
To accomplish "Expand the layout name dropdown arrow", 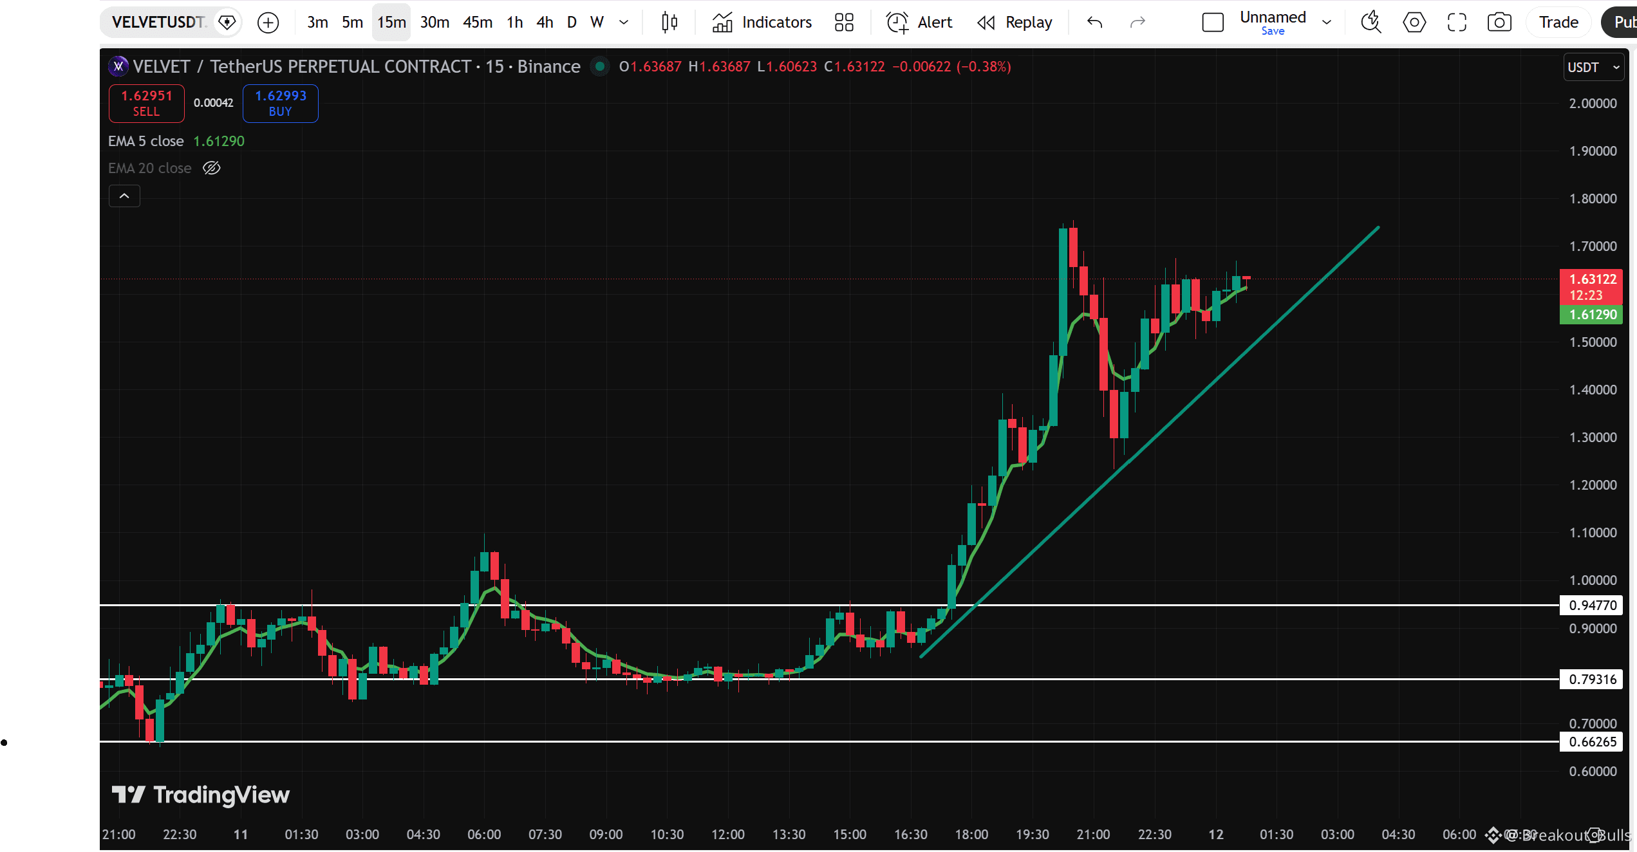I will (x=1327, y=23).
